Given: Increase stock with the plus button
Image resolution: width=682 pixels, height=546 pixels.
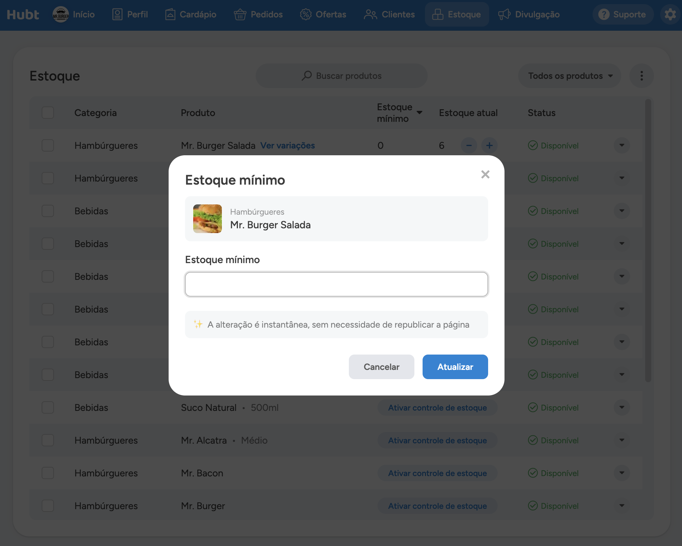Looking at the screenshot, I should click(x=489, y=145).
